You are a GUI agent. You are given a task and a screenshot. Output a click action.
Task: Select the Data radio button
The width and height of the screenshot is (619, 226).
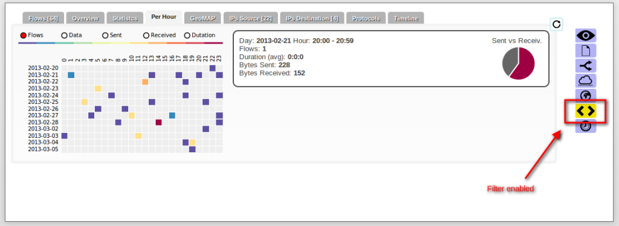64,36
